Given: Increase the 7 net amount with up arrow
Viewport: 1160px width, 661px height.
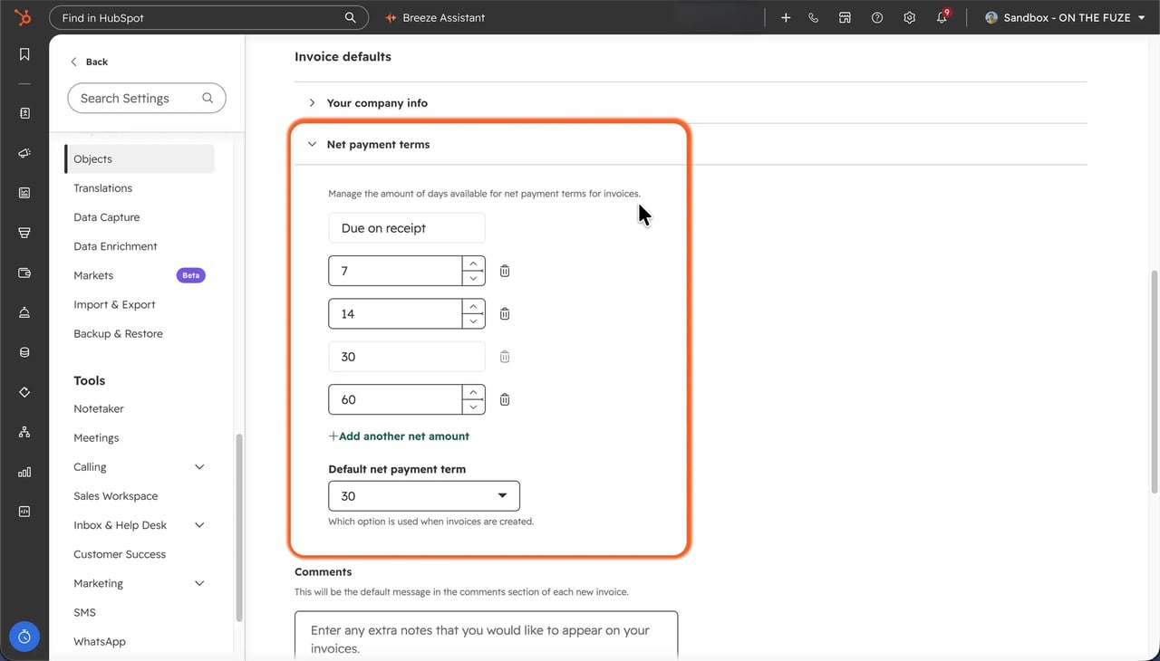Looking at the screenshot, I should pyautogui.click(x=473, y=263).
